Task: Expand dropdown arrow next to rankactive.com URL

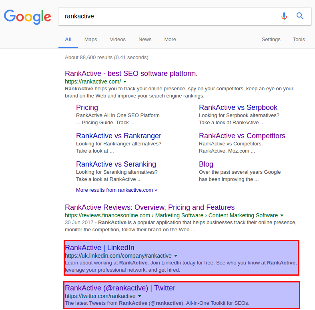Action: coord(125,81)
